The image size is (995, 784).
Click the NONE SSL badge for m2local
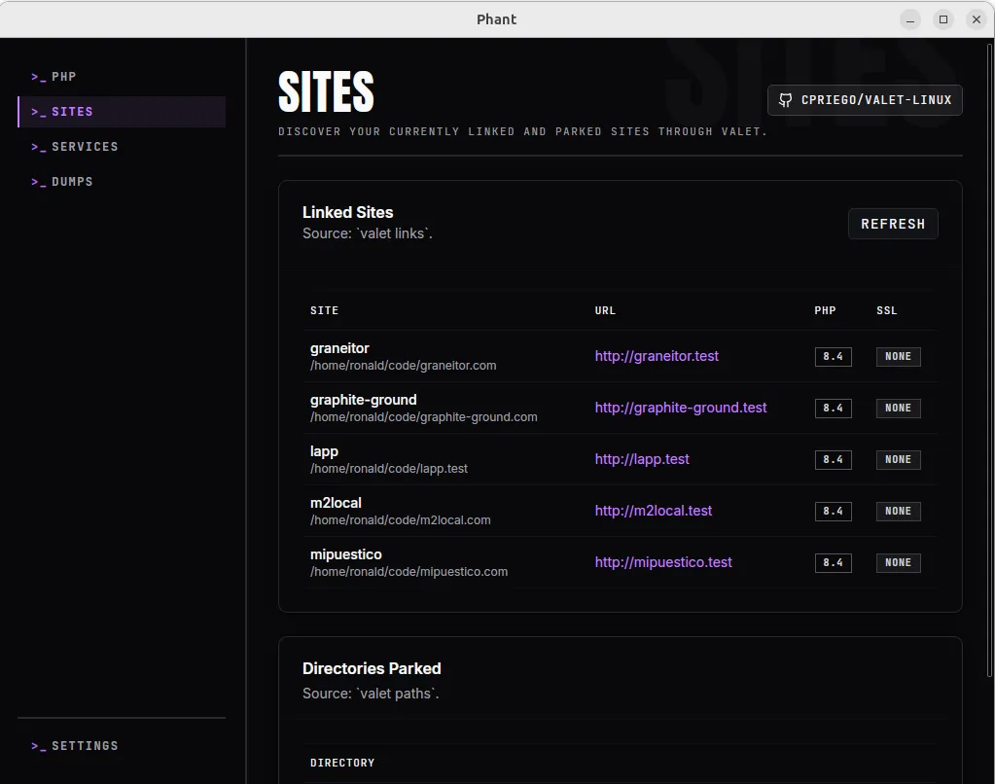[x=899, y=511]
